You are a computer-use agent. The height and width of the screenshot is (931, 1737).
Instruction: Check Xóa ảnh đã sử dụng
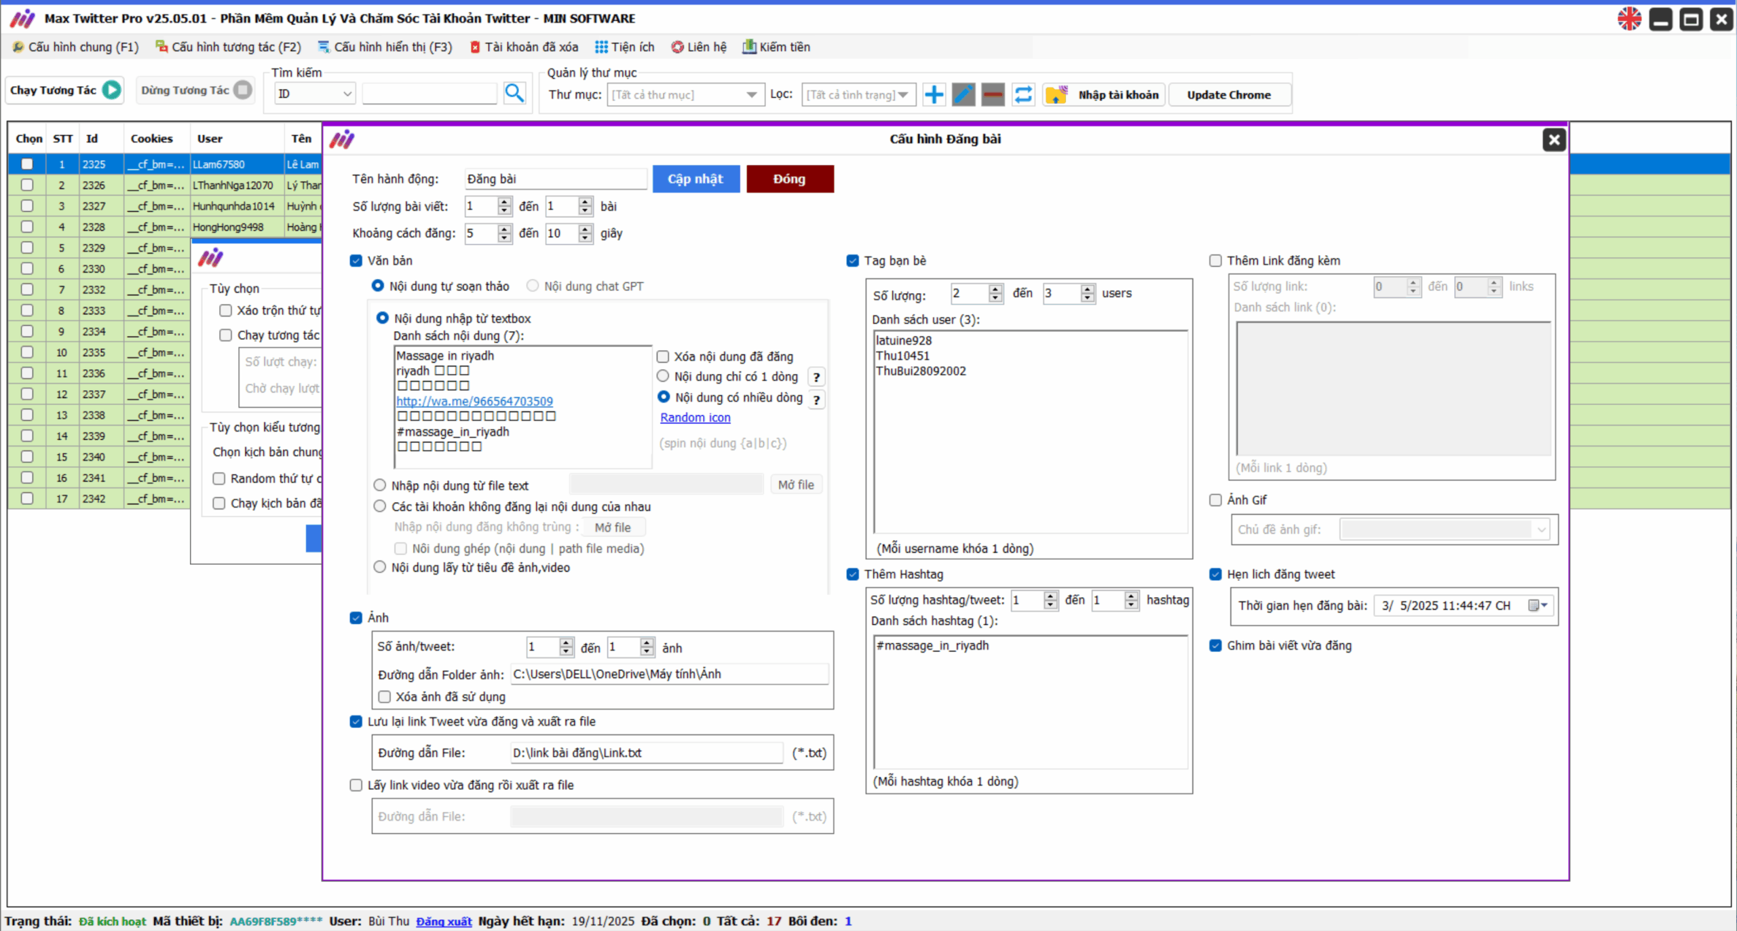click(385, 697)
